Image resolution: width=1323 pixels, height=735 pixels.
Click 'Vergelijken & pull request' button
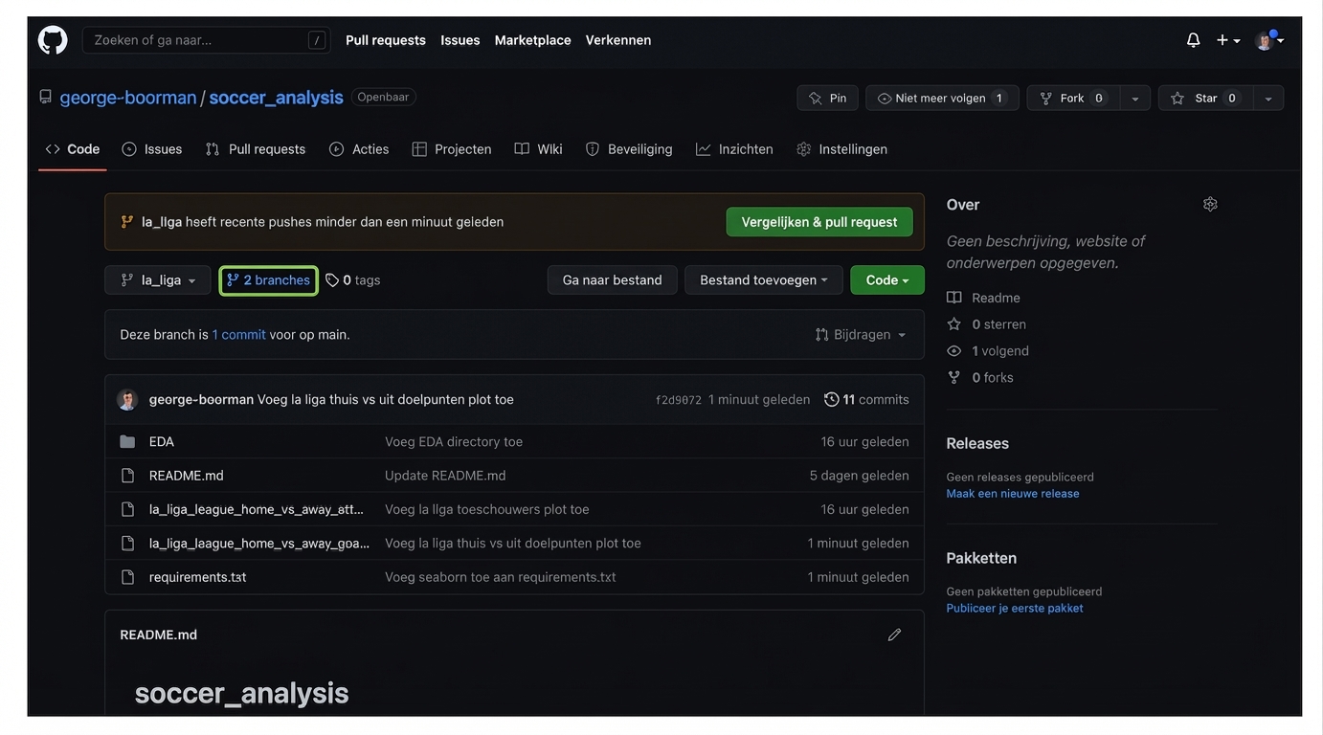click(818, 222)
